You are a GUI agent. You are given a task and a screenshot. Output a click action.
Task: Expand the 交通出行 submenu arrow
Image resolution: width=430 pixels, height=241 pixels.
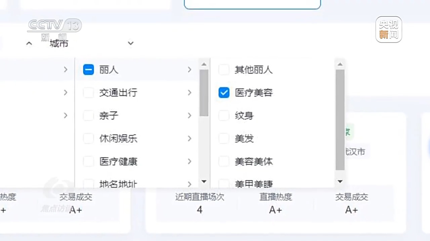189,93
